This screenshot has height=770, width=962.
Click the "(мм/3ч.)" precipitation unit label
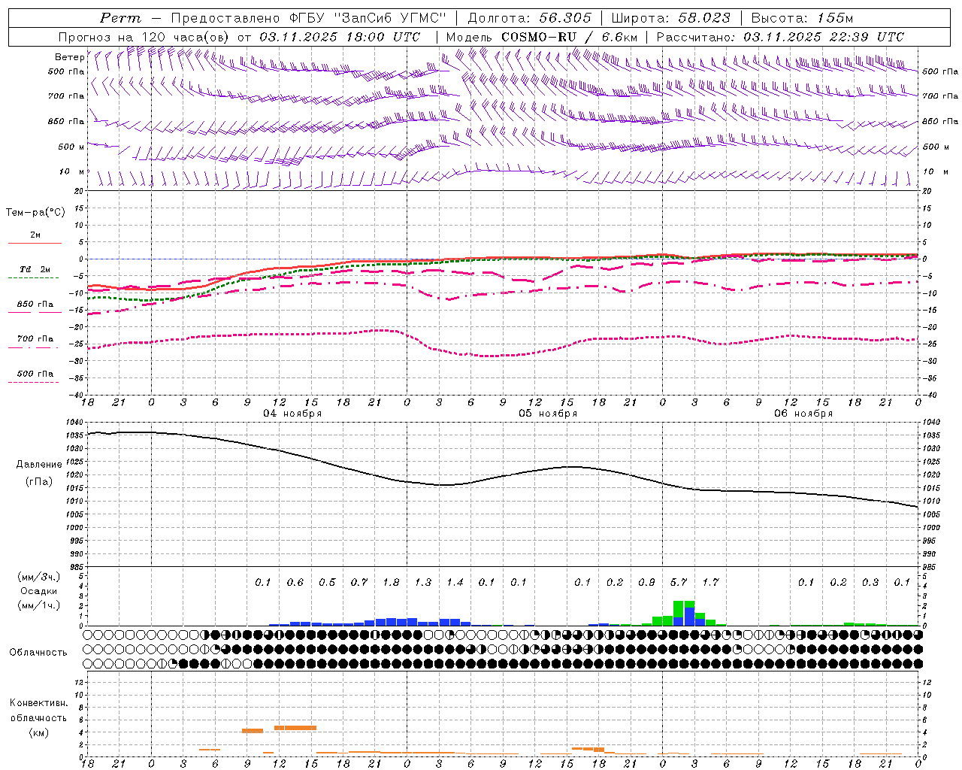tap(38, 577)
